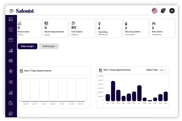
Task: Open the N profile avatar
Action: click(172, 11)
